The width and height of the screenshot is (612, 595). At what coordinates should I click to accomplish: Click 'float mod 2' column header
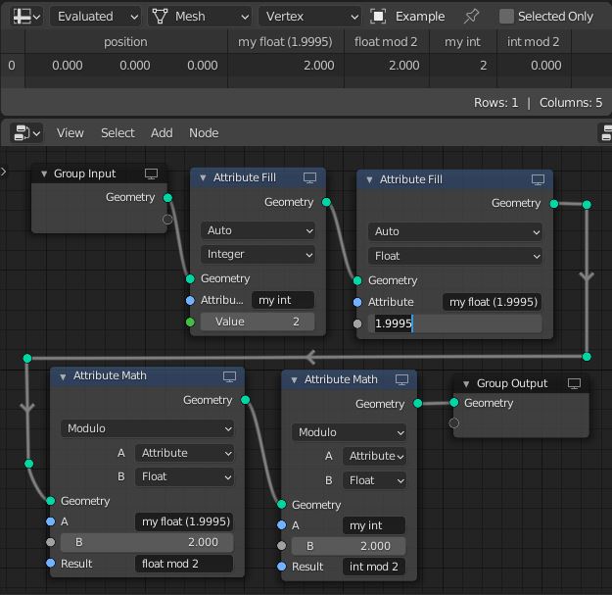(387, 42)
